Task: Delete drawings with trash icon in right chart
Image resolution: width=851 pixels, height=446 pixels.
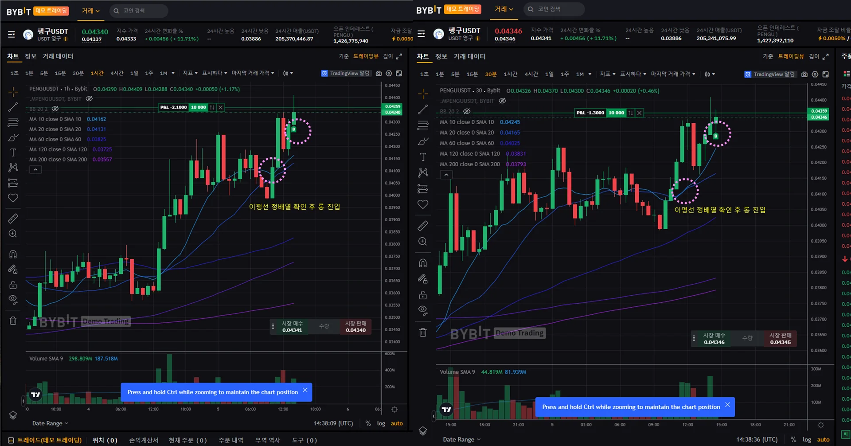Action: click(423, 332)
